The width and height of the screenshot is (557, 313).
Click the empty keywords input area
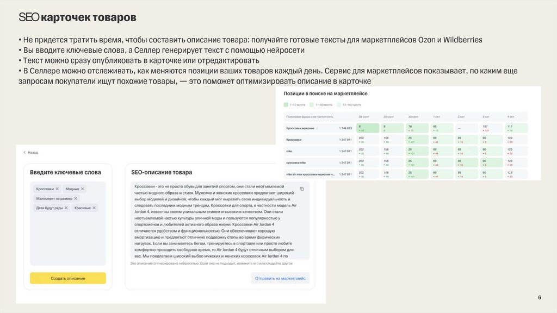tap(67, 239)
